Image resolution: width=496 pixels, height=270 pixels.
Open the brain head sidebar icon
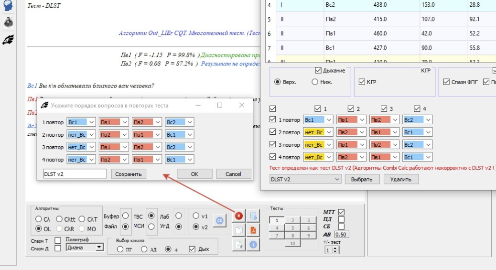pos(8,6)
